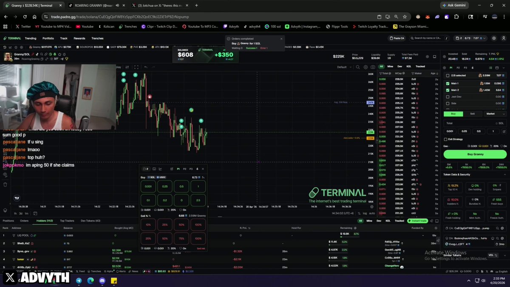
Task: Select the Sell tab in order panel
Action: click(472, 114)
